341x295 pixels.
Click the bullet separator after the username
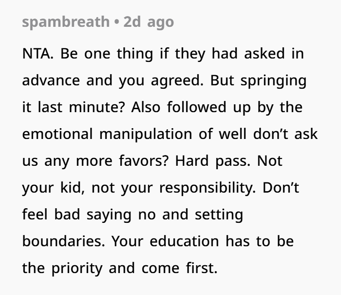(116, 22)
